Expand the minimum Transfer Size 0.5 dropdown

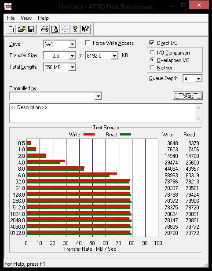pos(72,55)
